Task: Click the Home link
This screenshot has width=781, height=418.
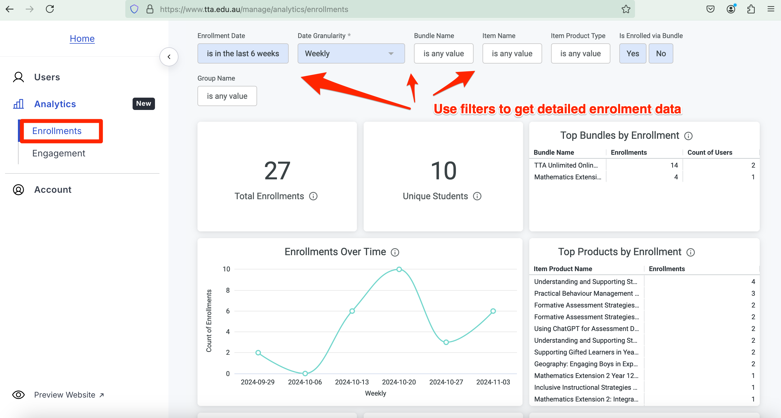Action: (x=82, y=39)
